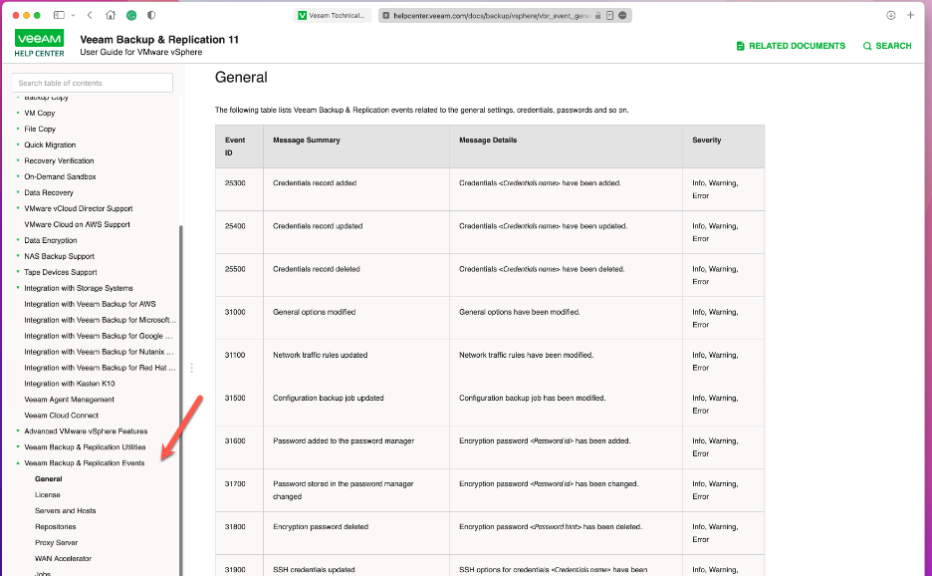932x576 pixels.
Task: Click 'Configuration backup job updated' cell
Action: click(356, 404)
